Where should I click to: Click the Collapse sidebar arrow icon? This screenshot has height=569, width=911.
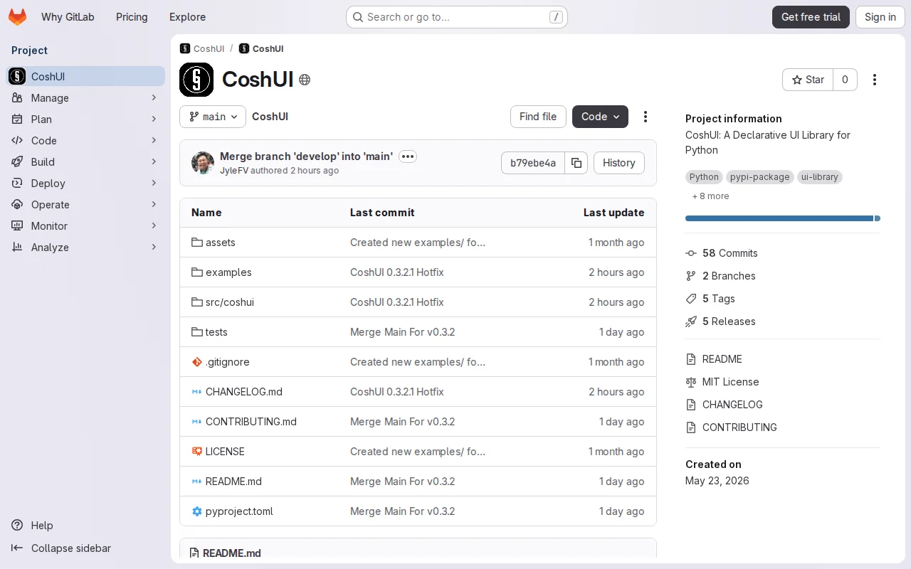(x=17, y=548)
